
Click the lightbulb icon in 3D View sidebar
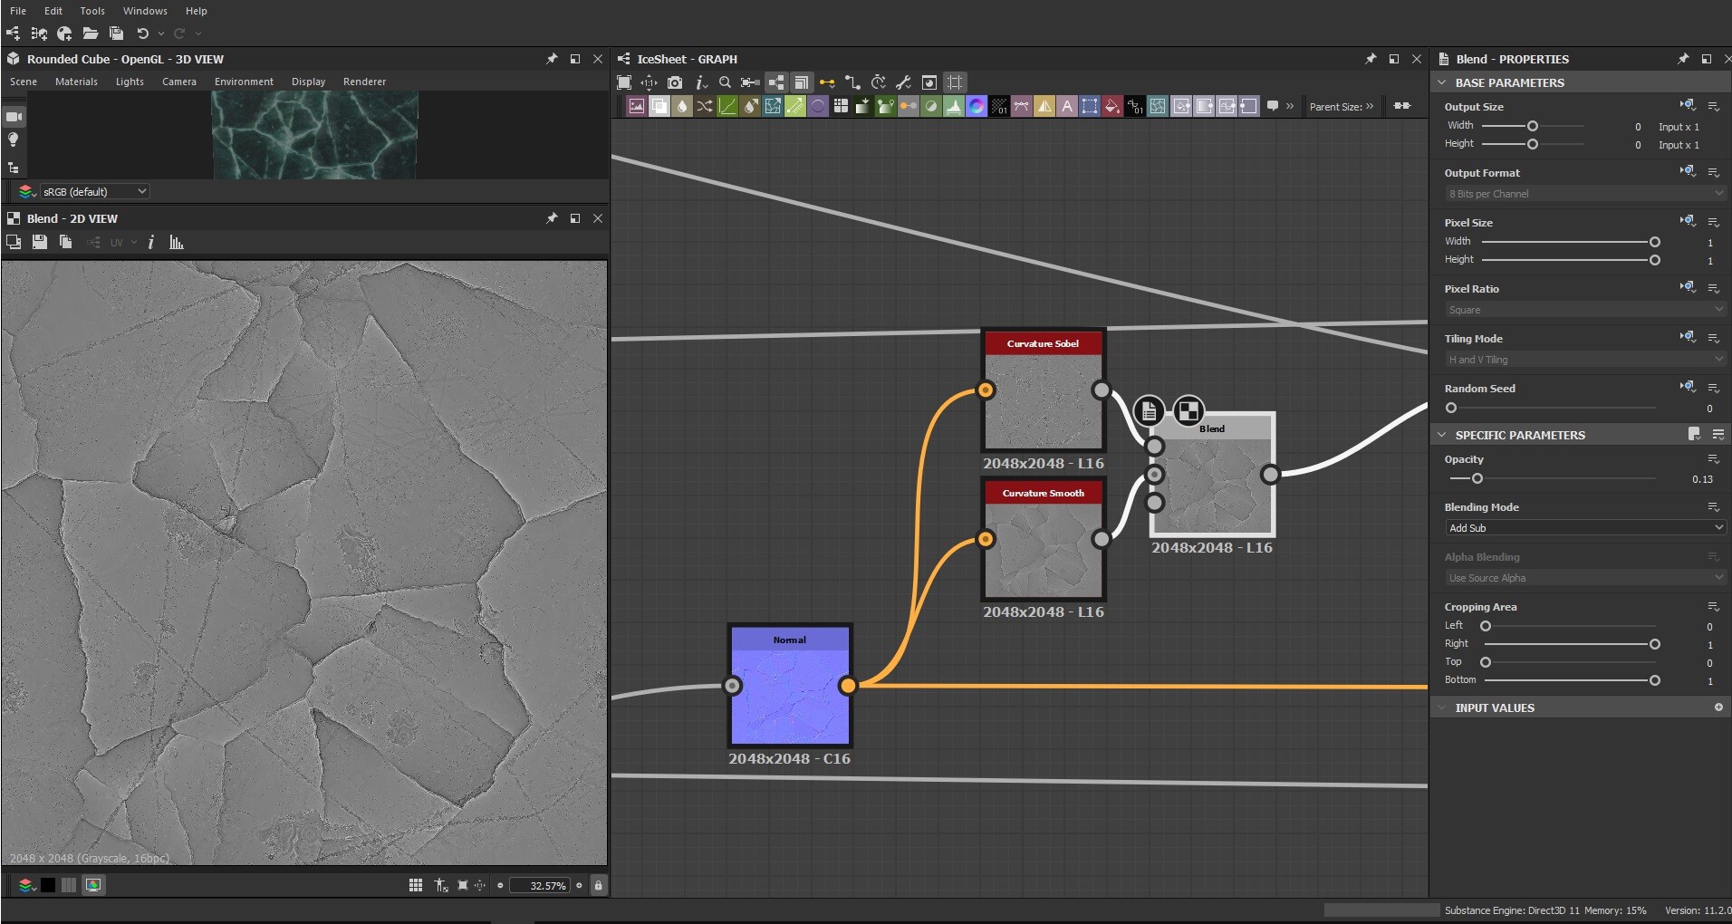(x=14, y=140)
